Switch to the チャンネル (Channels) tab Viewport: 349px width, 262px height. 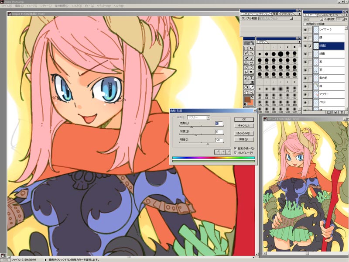322,15
